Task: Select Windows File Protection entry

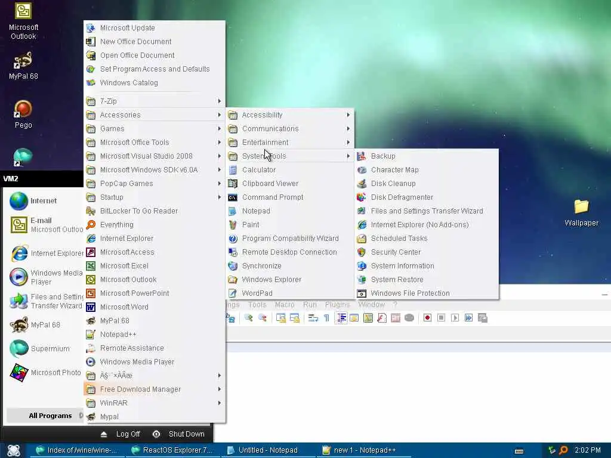Action: click(x=427, y=293)
